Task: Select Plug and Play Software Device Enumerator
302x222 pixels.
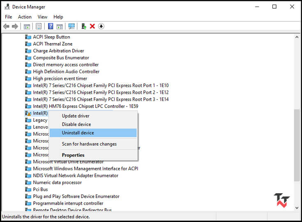Action: point(76,197)
